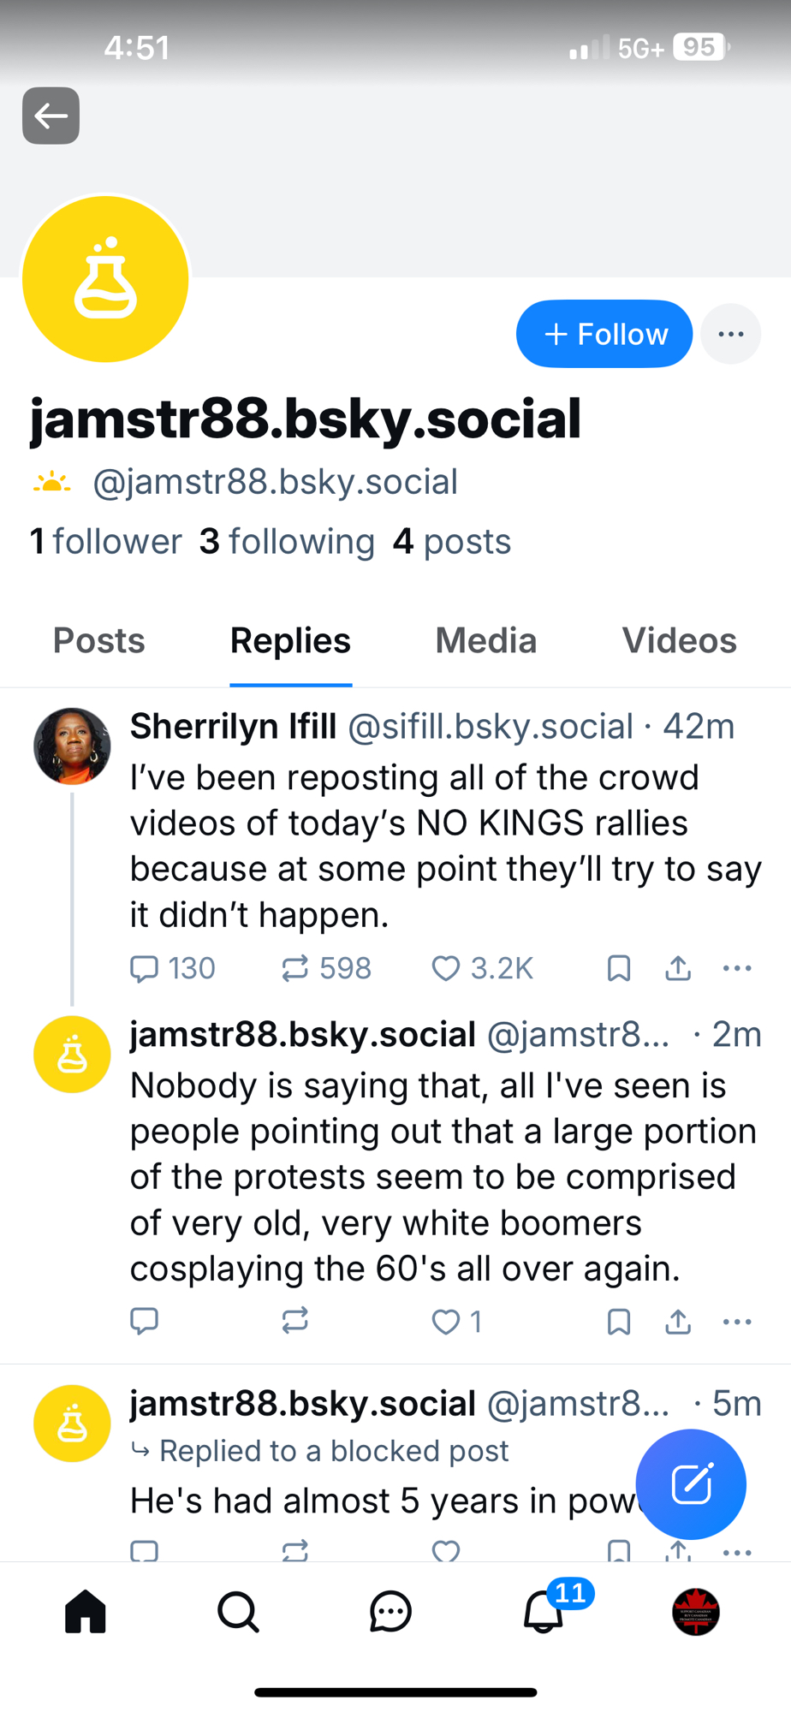The height and width of the screenshot is (1712, 791).
Task: Bookmark Sherrilyn Ifill's post
Action: click(618, 968)
